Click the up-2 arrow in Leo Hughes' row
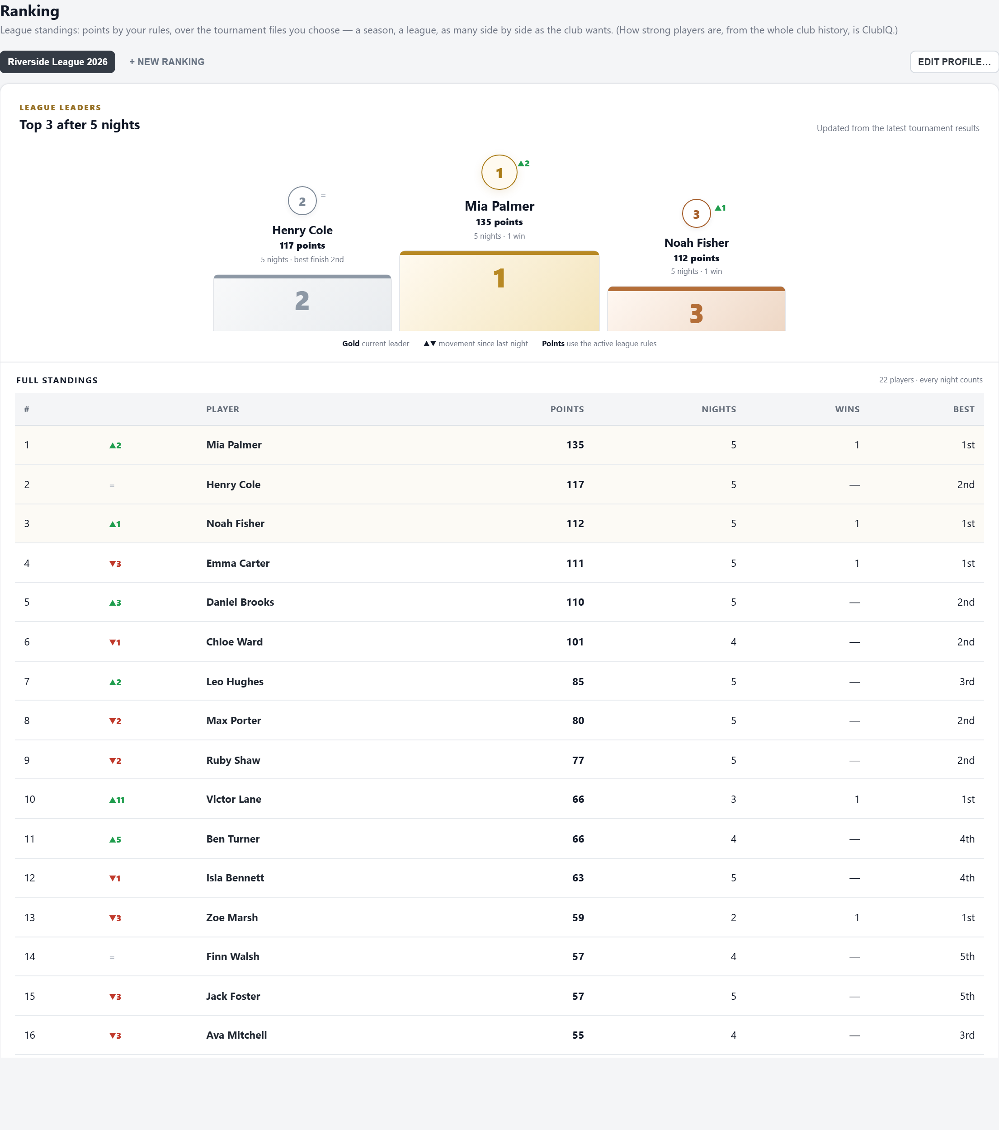 coord(115,682)
